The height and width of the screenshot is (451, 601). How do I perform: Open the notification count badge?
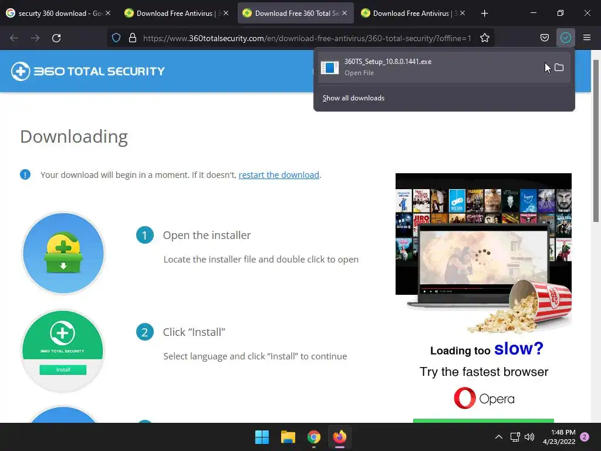click(585, 437)
